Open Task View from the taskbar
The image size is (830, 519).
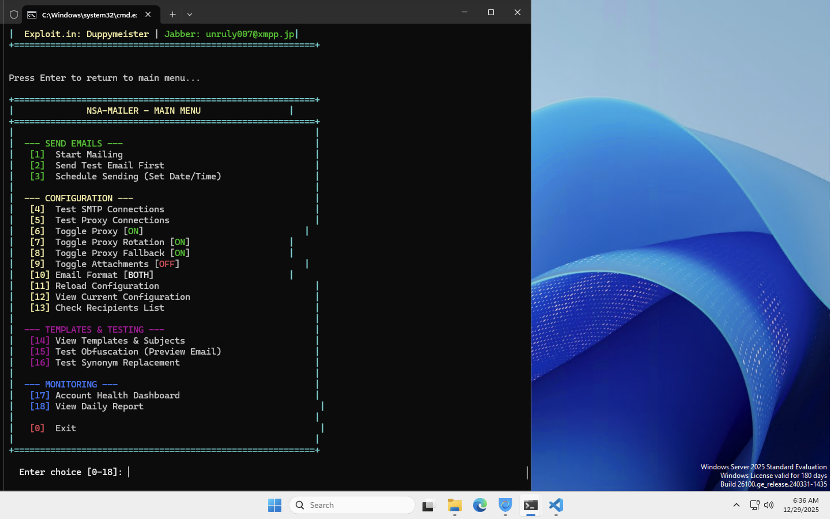[429, 505]
